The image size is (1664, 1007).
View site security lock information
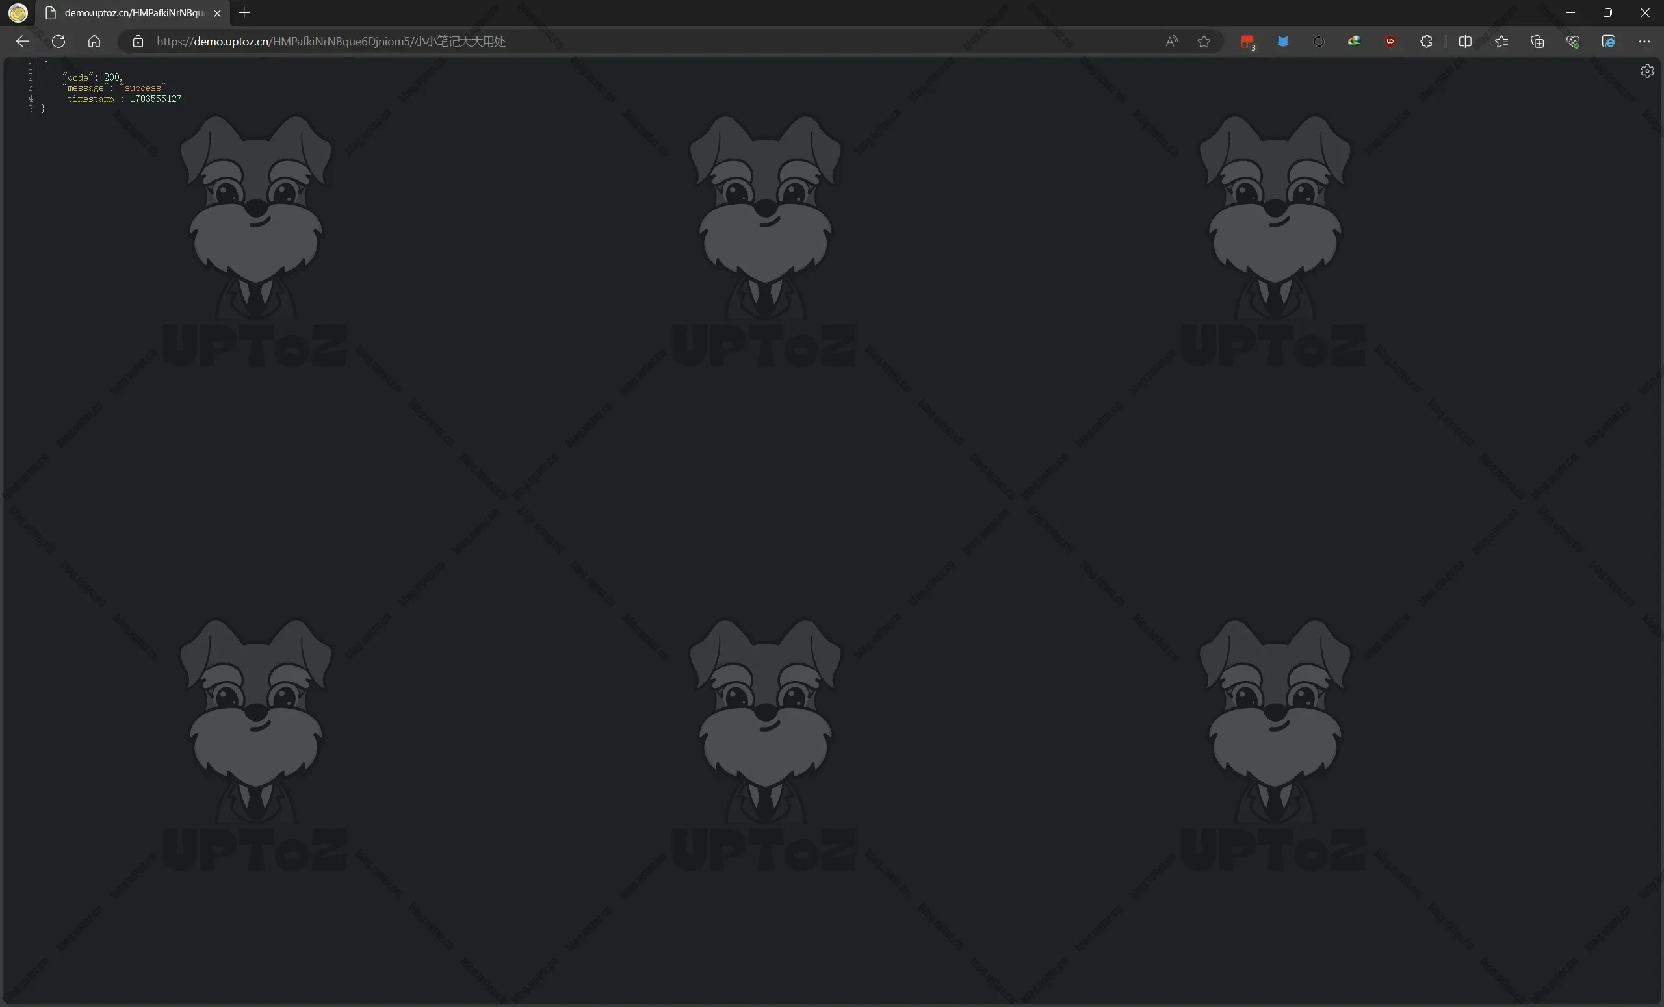pos(138,41)
